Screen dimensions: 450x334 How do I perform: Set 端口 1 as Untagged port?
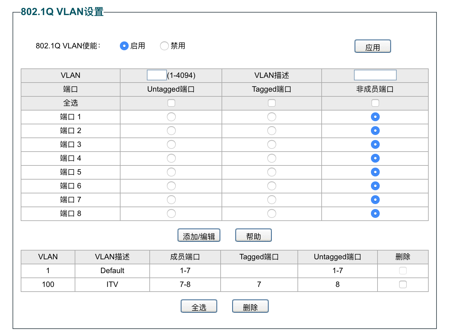coord(171,117)
